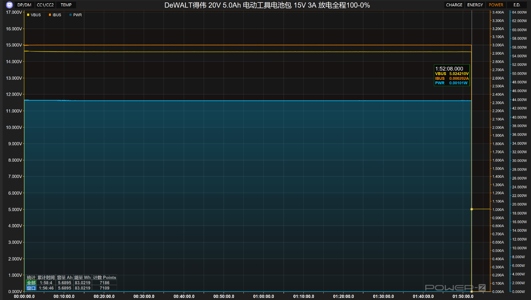Click the tooltip PWR value 0.00101W
Image resolution: width=531 pixels, height=300 pixels.
click(458, 83)
